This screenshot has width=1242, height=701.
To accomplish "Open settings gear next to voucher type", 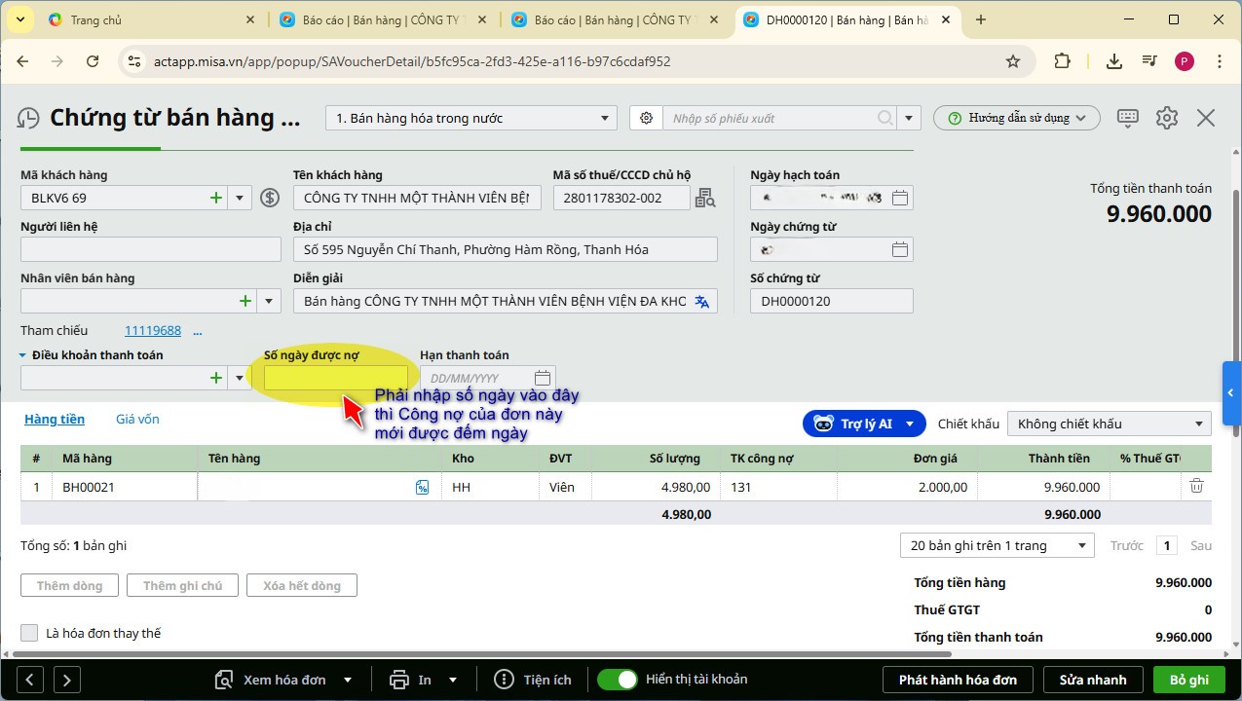I will click(x=646, y=118).
